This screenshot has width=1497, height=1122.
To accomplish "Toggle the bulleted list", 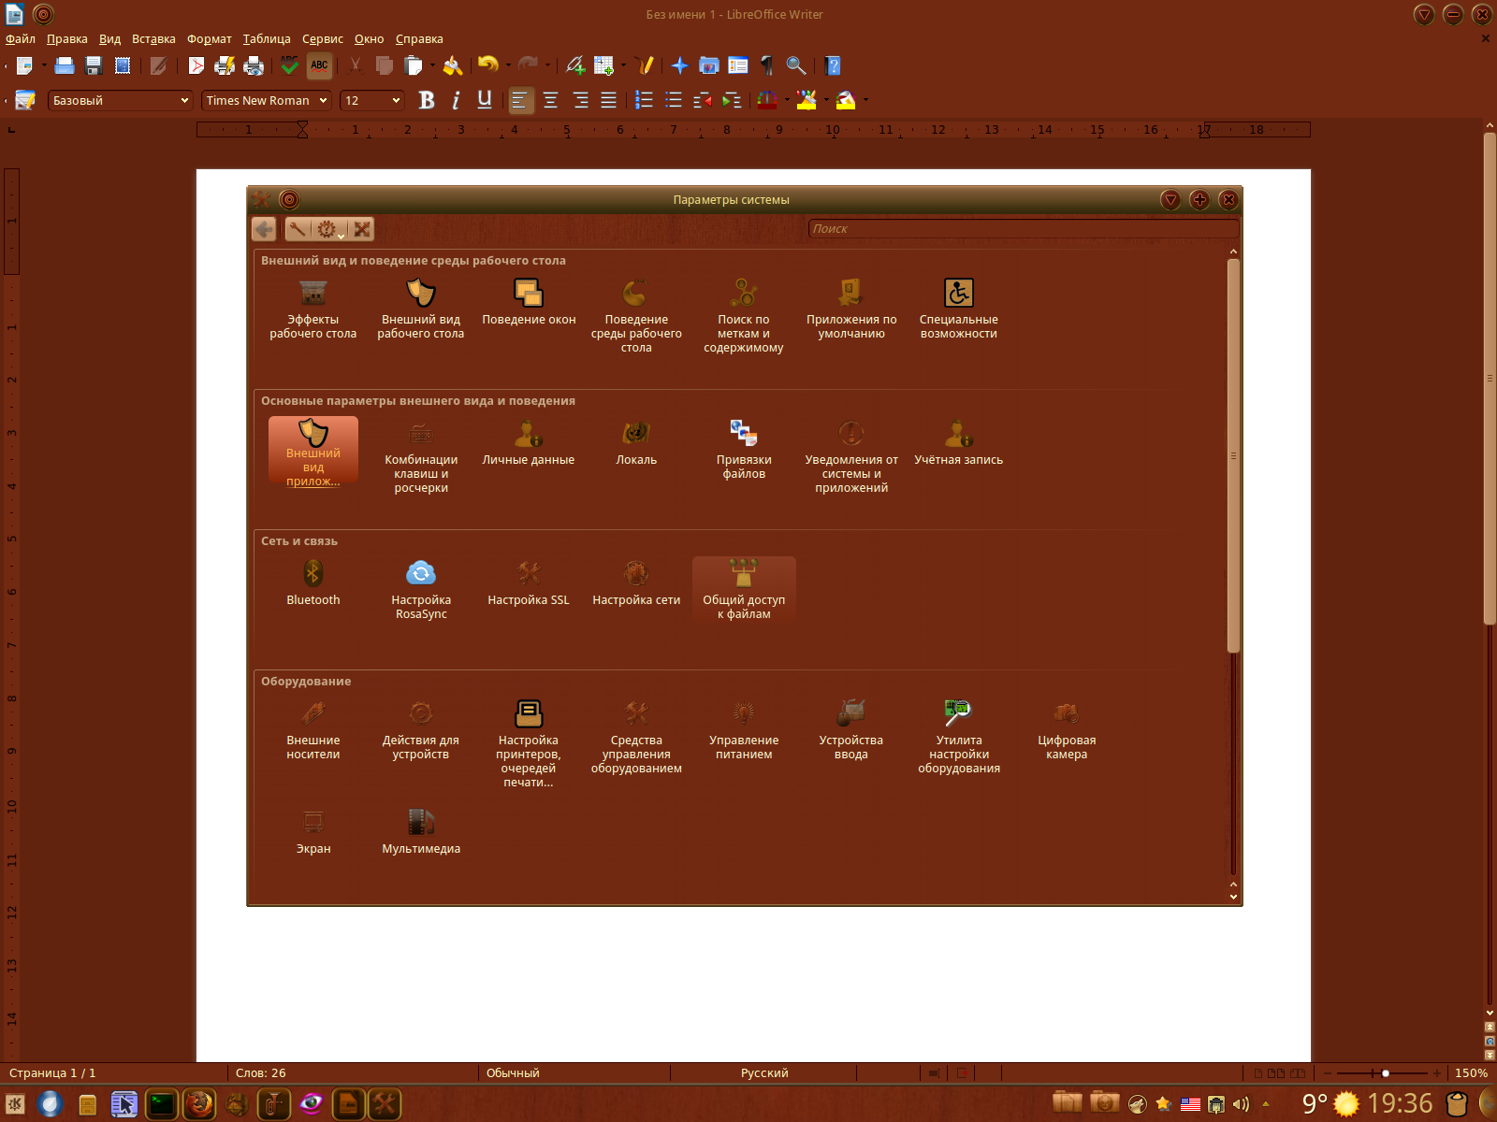I will point(674,100).
